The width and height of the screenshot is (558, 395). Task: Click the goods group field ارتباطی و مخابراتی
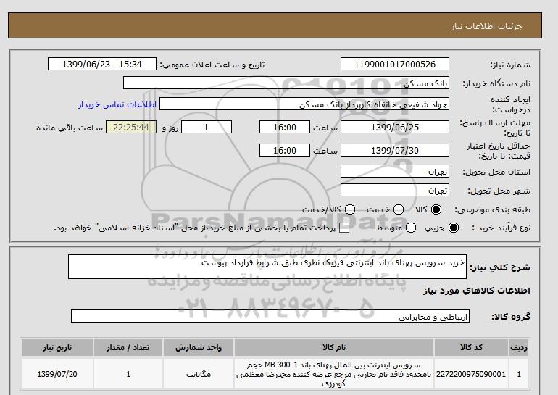(270, 316)
